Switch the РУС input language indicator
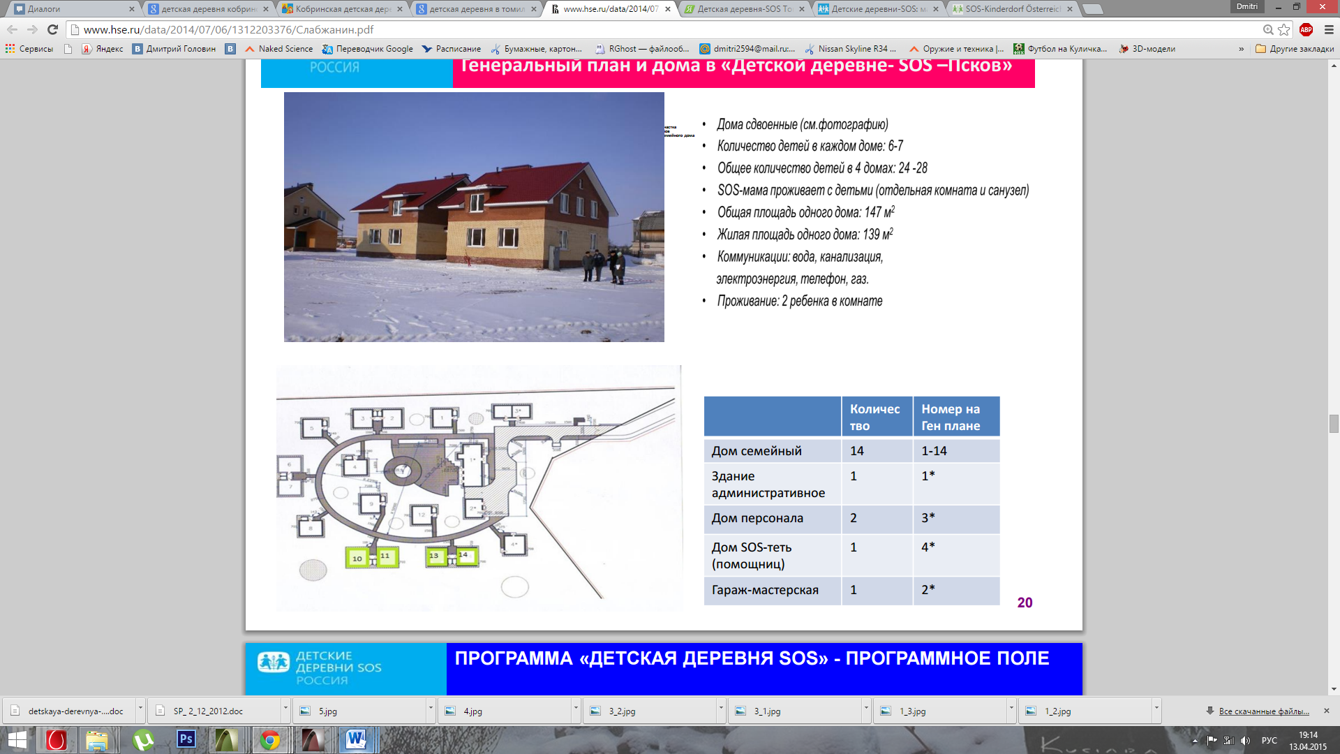The height and width of the screenshot is (754, 1340). (x=1270, y=740)
